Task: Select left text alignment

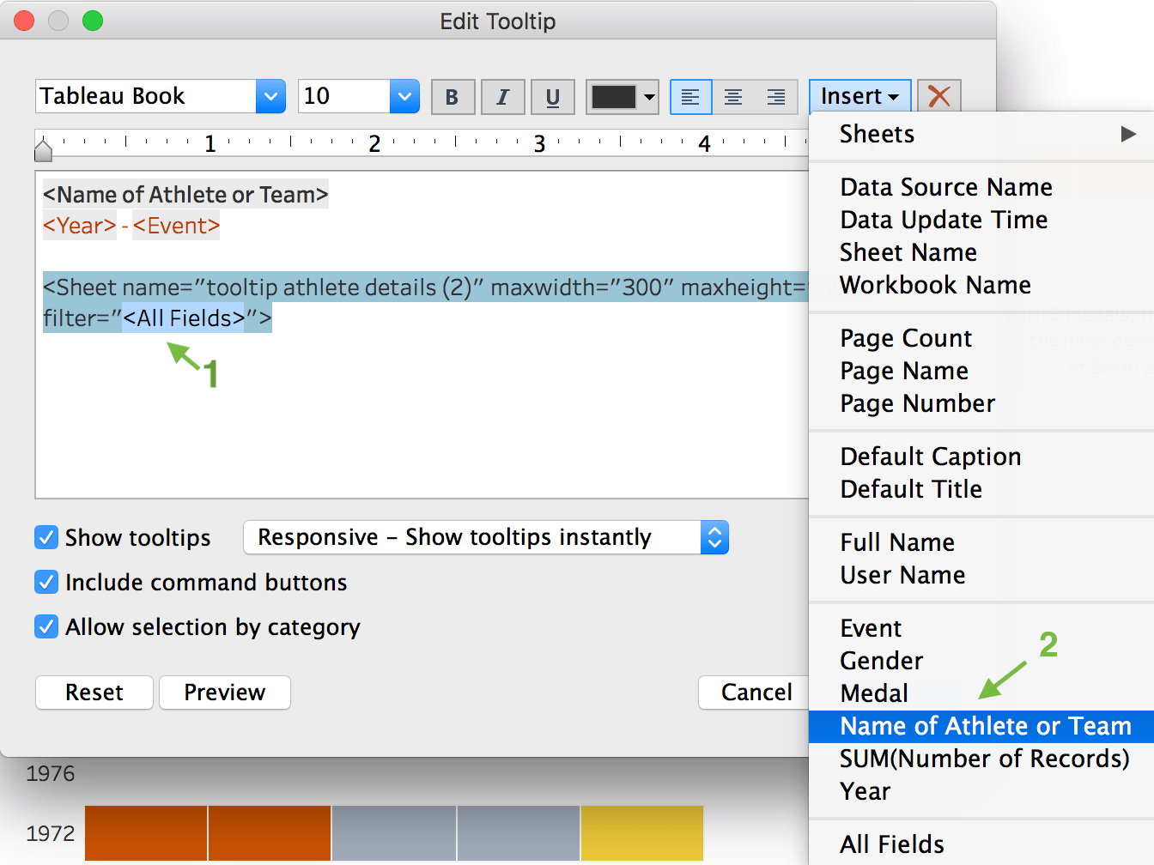Action: (690, 96)
